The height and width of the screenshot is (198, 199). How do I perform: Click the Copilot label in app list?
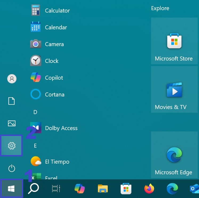pyautogui.click(x=54, y=78)
